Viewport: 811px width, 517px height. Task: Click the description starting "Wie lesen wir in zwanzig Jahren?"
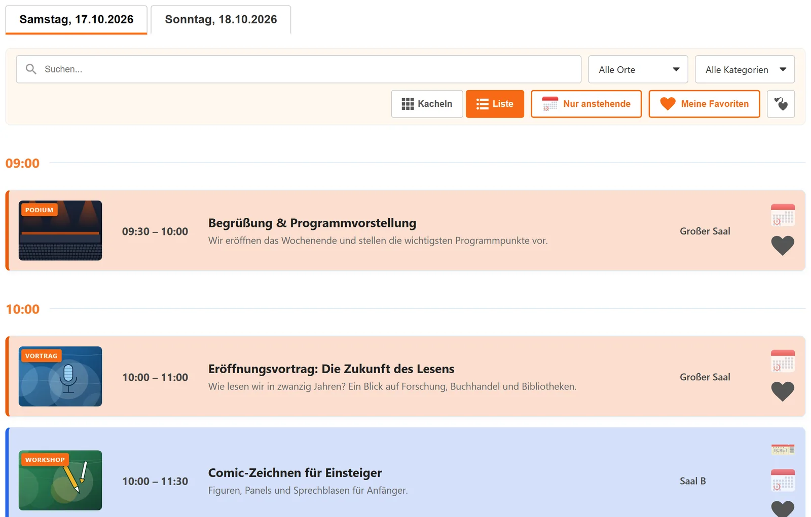click(x=392, y=386)
